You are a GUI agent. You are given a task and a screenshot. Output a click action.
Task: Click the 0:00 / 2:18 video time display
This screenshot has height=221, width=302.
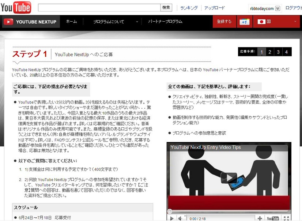click(x=197, y=219)
